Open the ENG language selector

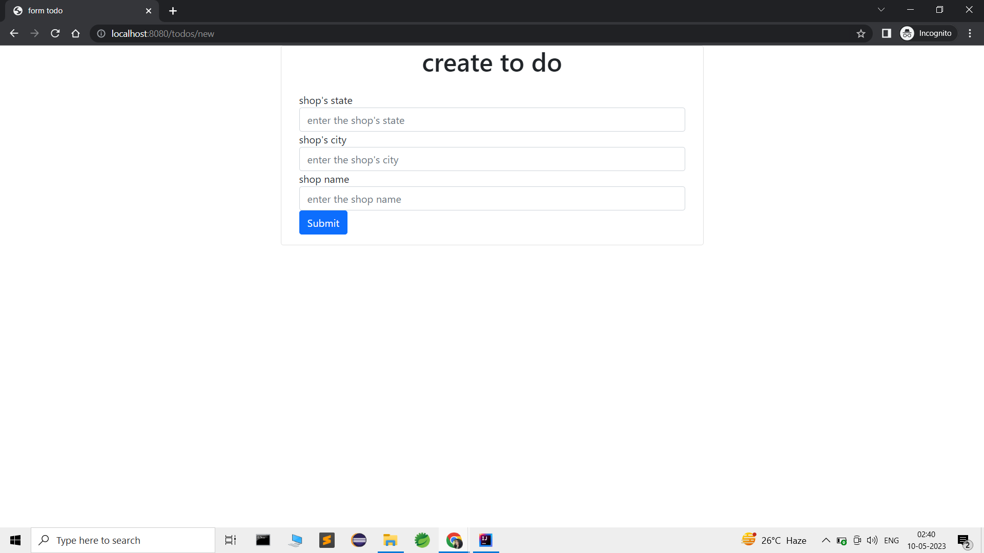pos(892,540)
